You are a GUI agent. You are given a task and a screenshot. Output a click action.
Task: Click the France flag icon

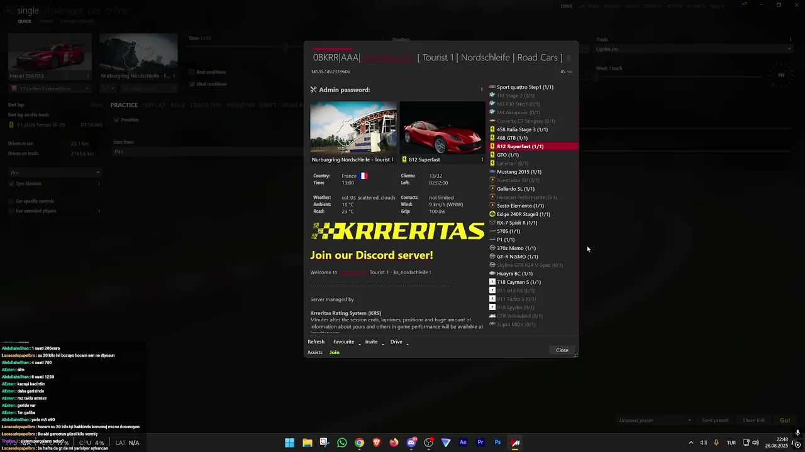tap(364, 176)
